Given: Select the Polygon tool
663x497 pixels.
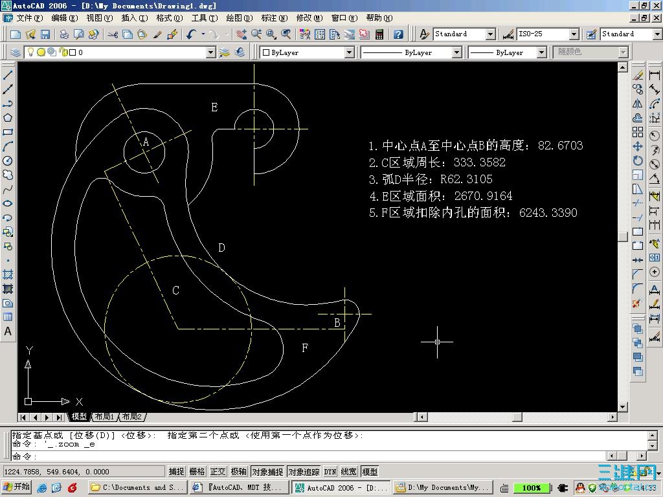Looking at the screenshot, I should (8, 118).
